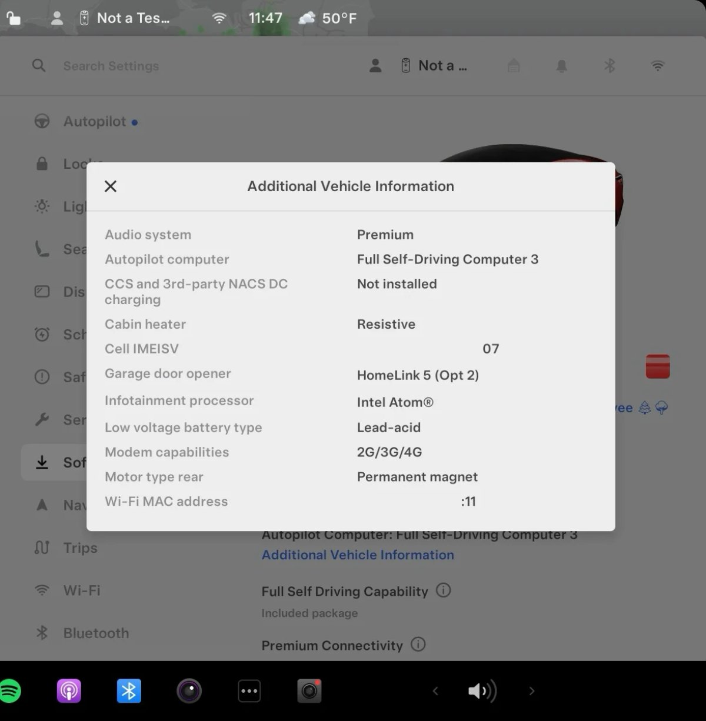Click the Additional Vehicle Information link

(358, 555)
